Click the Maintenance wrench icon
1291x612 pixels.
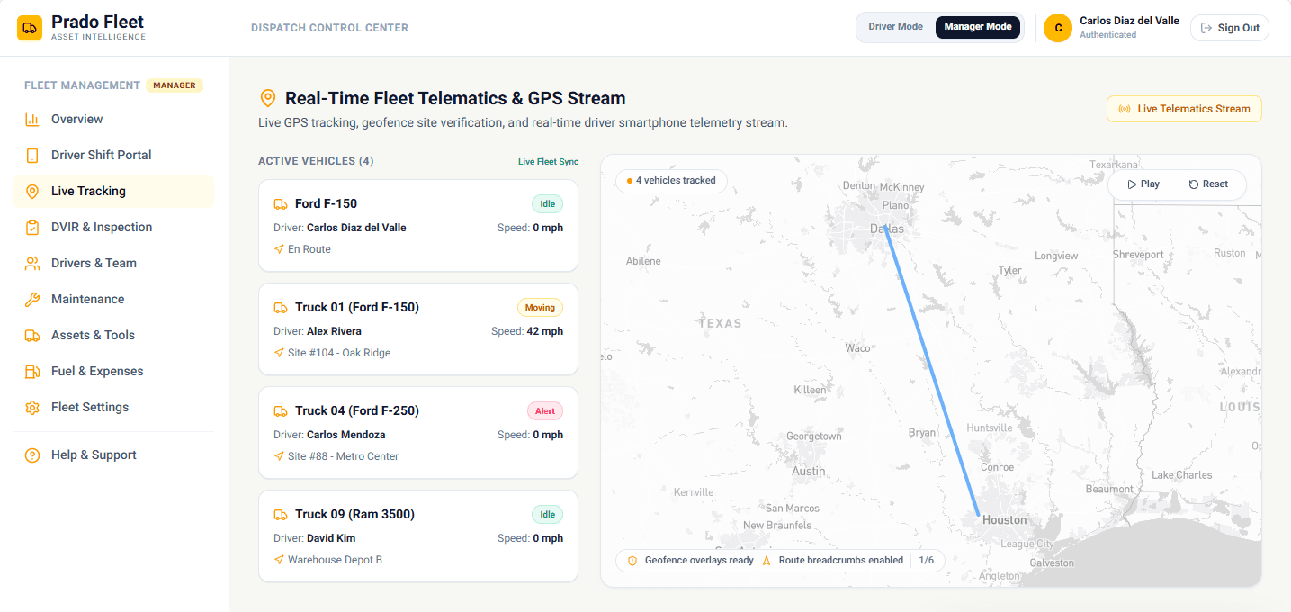click(x=32, y=299)
